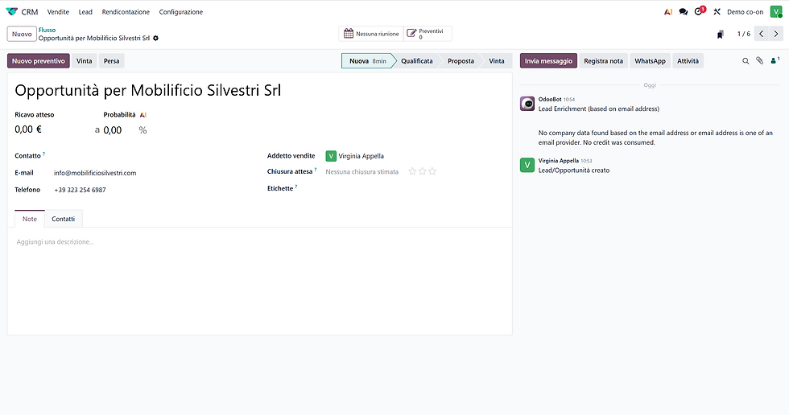Screen dimensions: 789x415
Task: Click the WhatsApp button
Action: [x=650, y=61]
